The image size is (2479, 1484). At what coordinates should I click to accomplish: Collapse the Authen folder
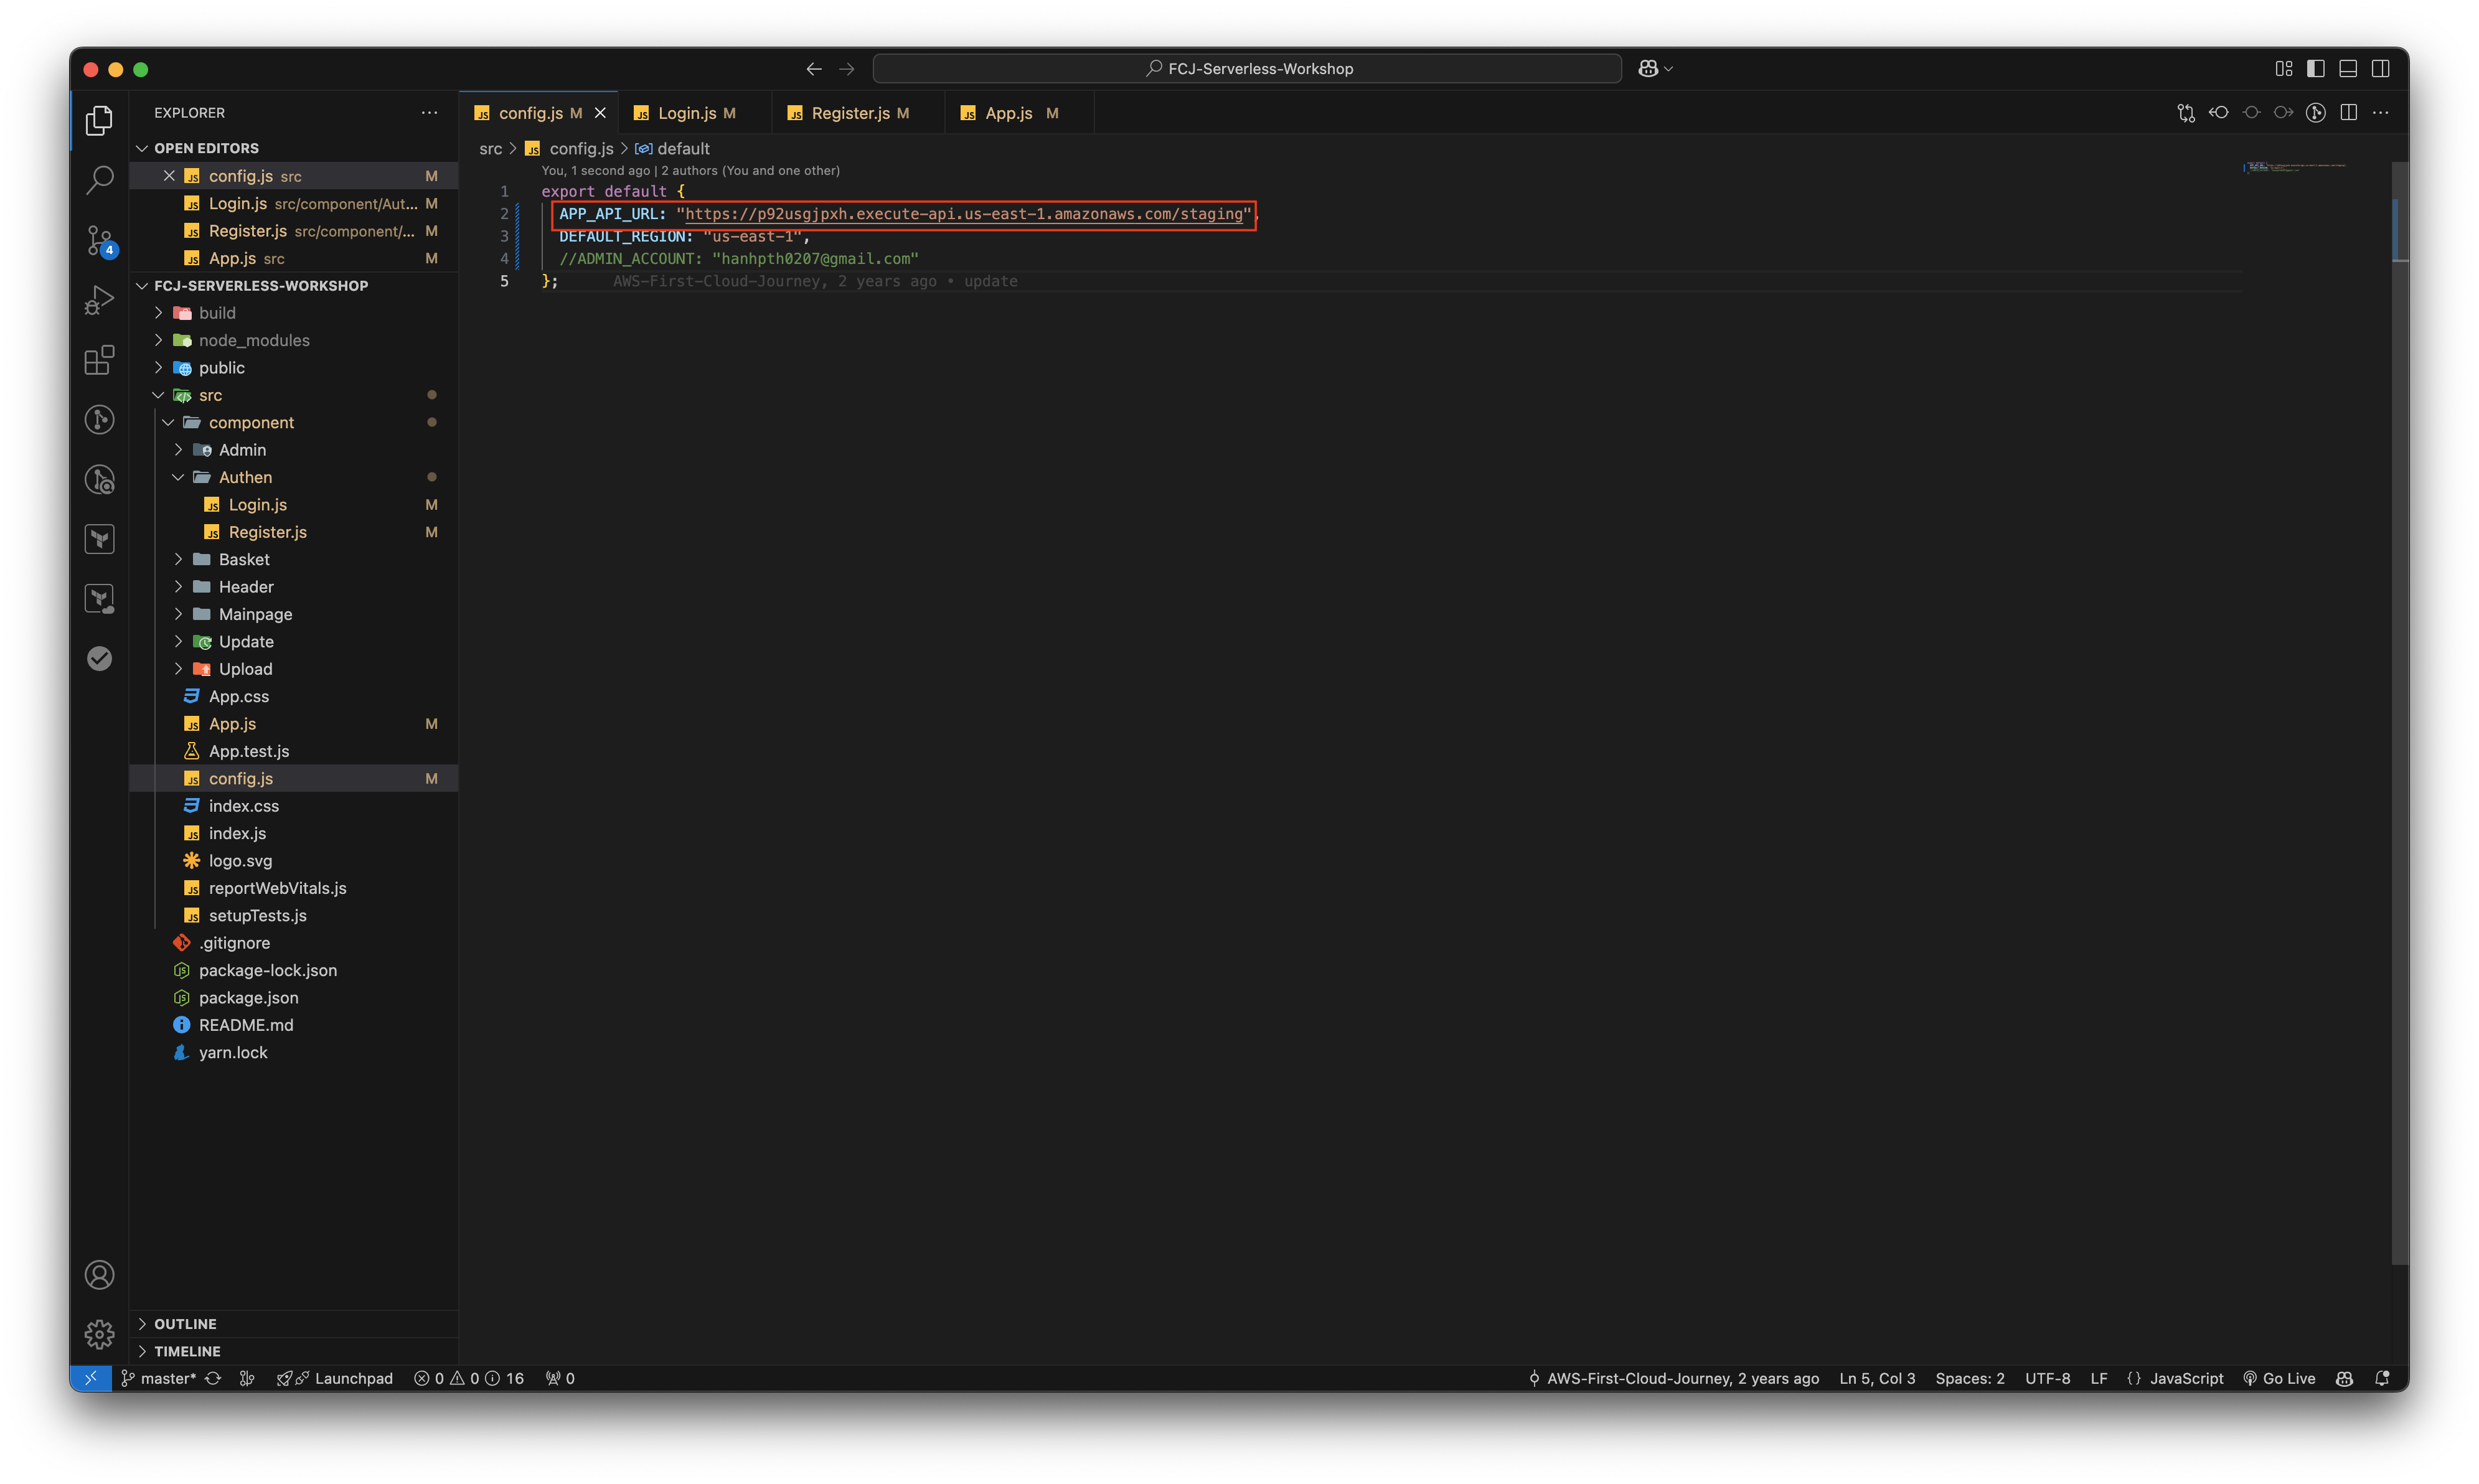click(x=178, y=477)
